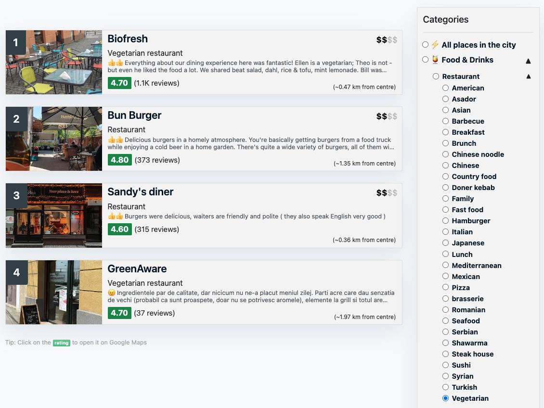Click the angry face emoji in GreenAware review
This screenshot has width=544, height=408.
(x=112, y=293)
